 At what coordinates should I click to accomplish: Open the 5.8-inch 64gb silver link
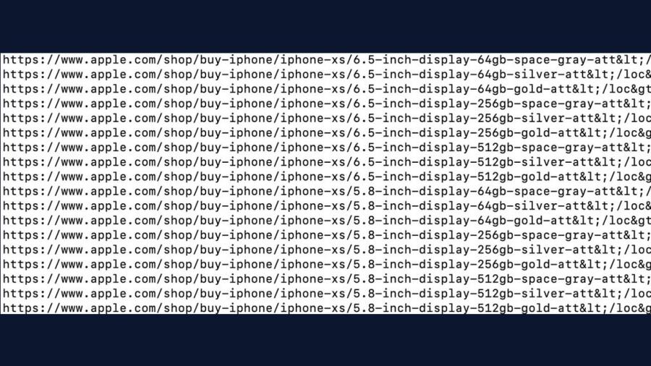[x=326, y=206]
